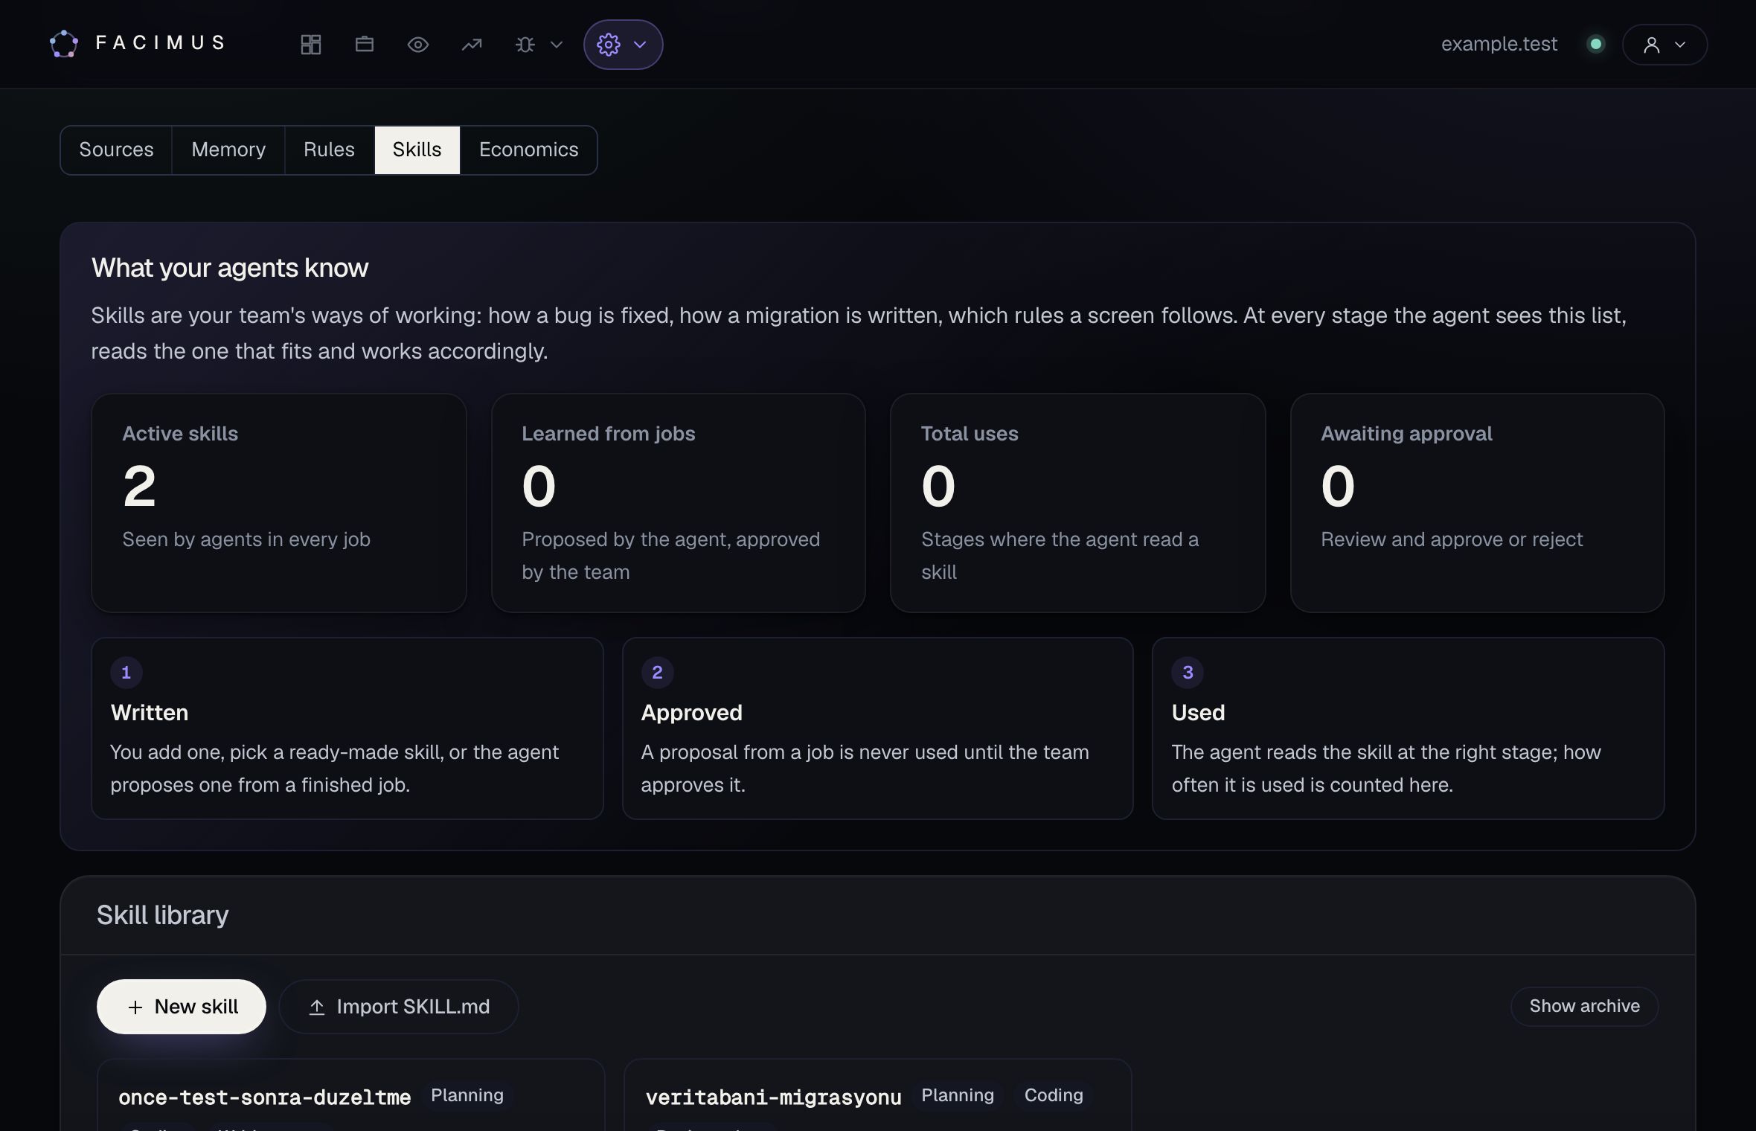Viewport: 1756px width, 1131px height.
Task: Click the green connection status indicator
Action: coord(1595,45)
